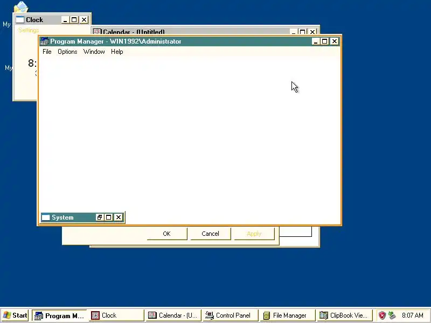Close the System group window

click(119, 217)
